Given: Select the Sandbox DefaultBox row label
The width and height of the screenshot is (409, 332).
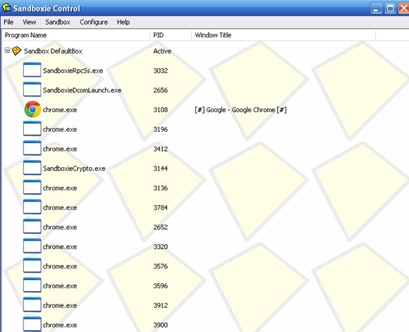Looking at the screenshot, I should coord(53,51).
